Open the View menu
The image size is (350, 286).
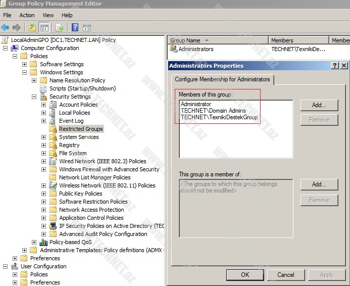(48, 15)
